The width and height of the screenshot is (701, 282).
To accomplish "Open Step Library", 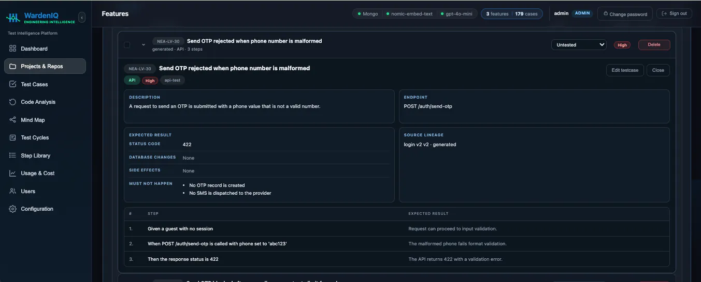I will 45,155.
